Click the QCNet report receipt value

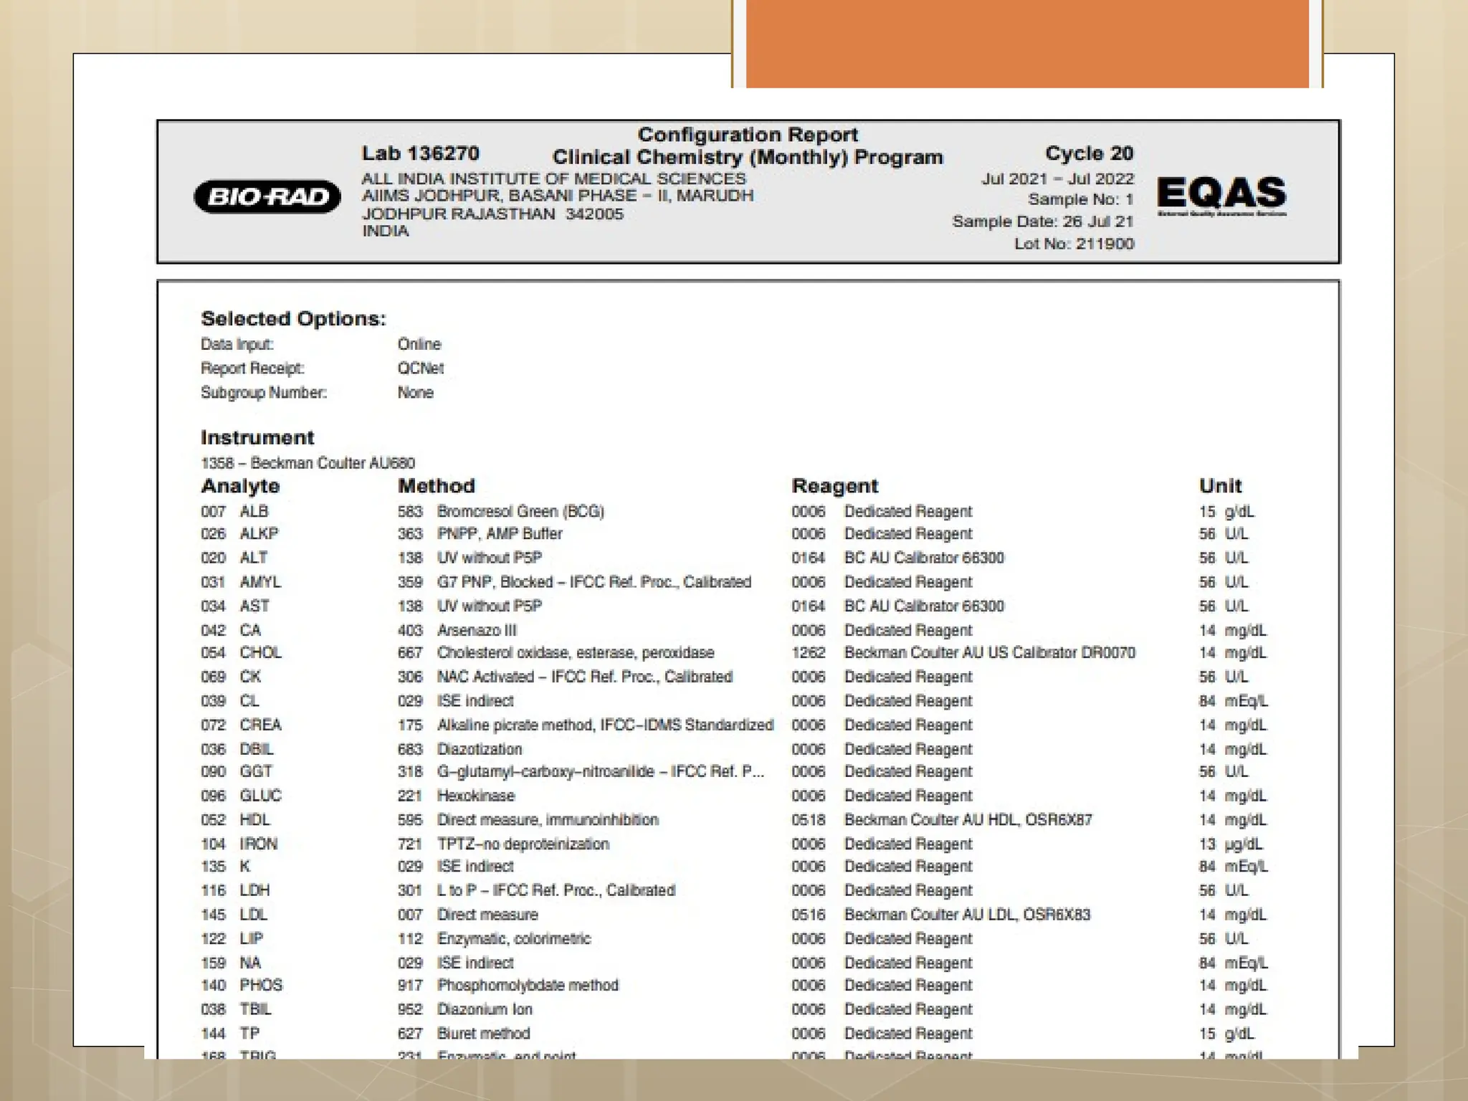[x=421, y=368]
